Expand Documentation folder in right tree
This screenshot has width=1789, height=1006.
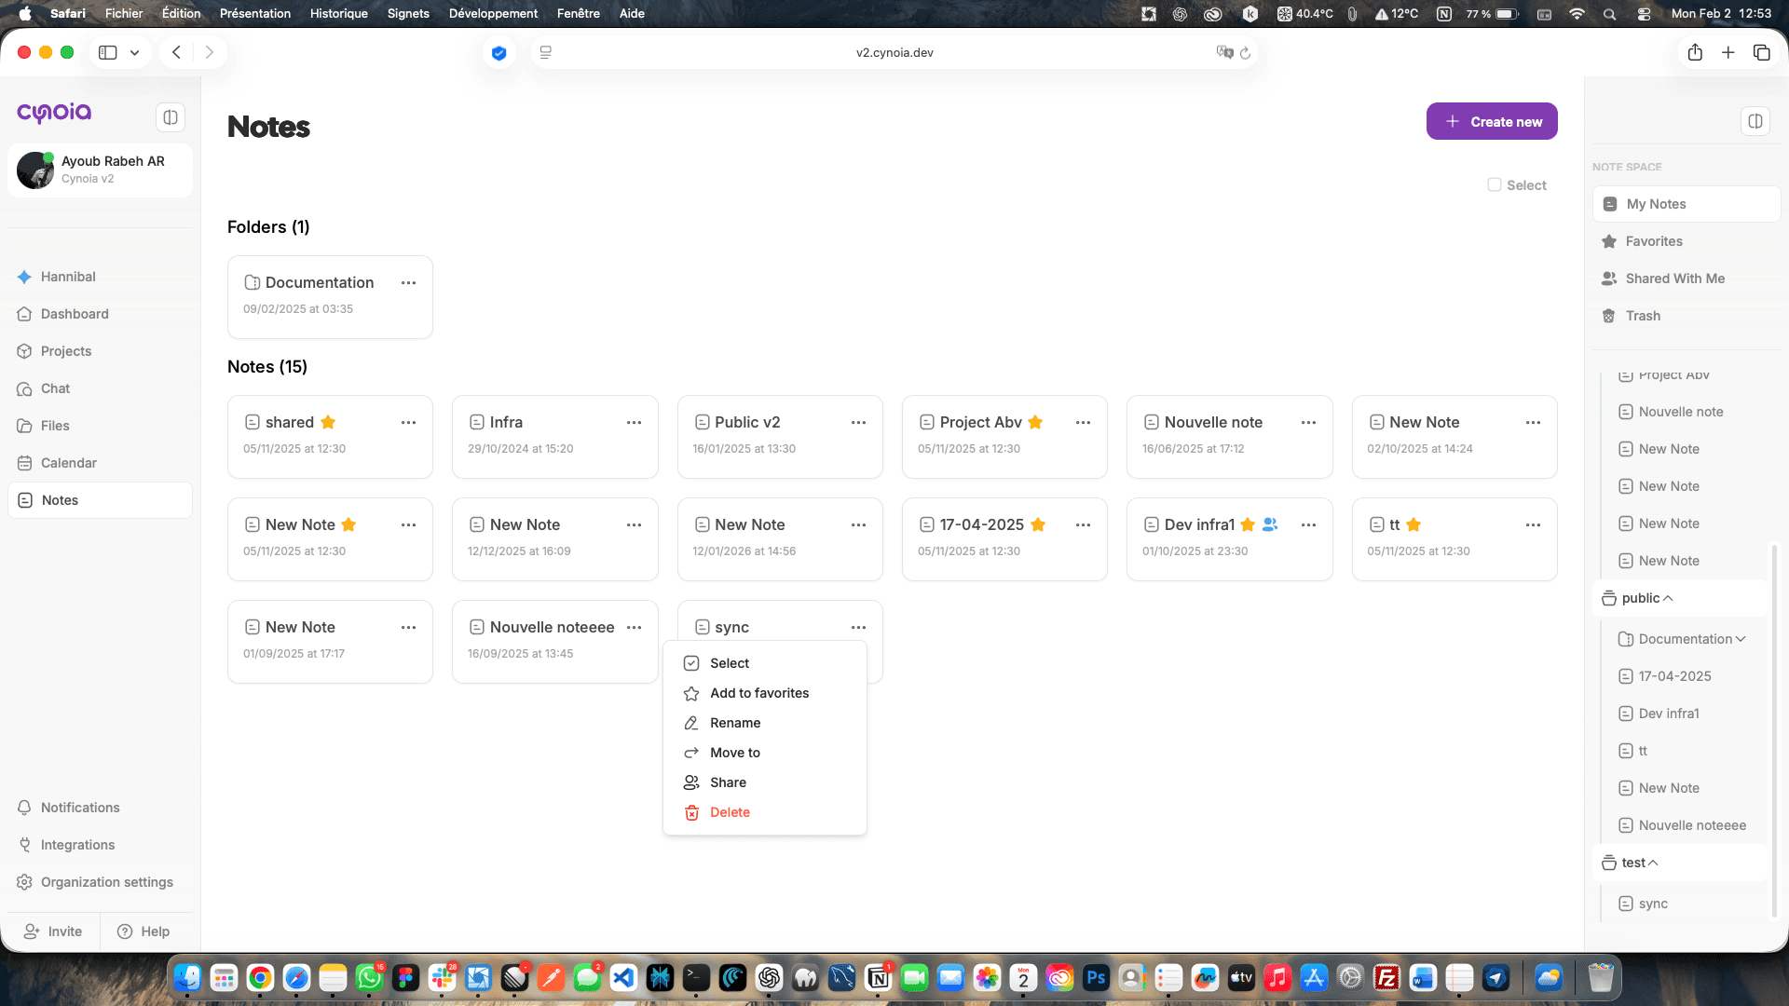[1741, 639]
